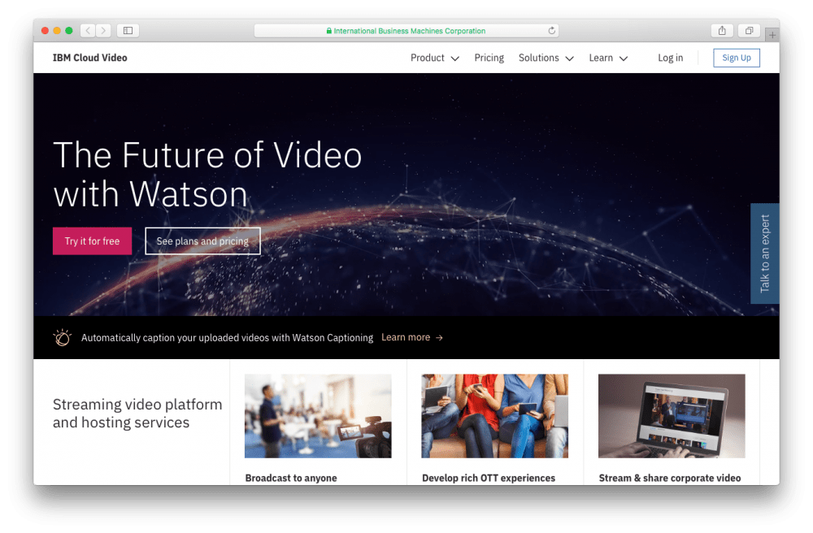Click the Log in link
The image size is (813, 533).
[670, 58]
